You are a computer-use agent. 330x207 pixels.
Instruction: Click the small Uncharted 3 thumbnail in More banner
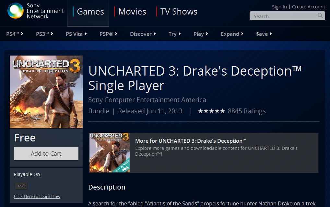[110, 153]
